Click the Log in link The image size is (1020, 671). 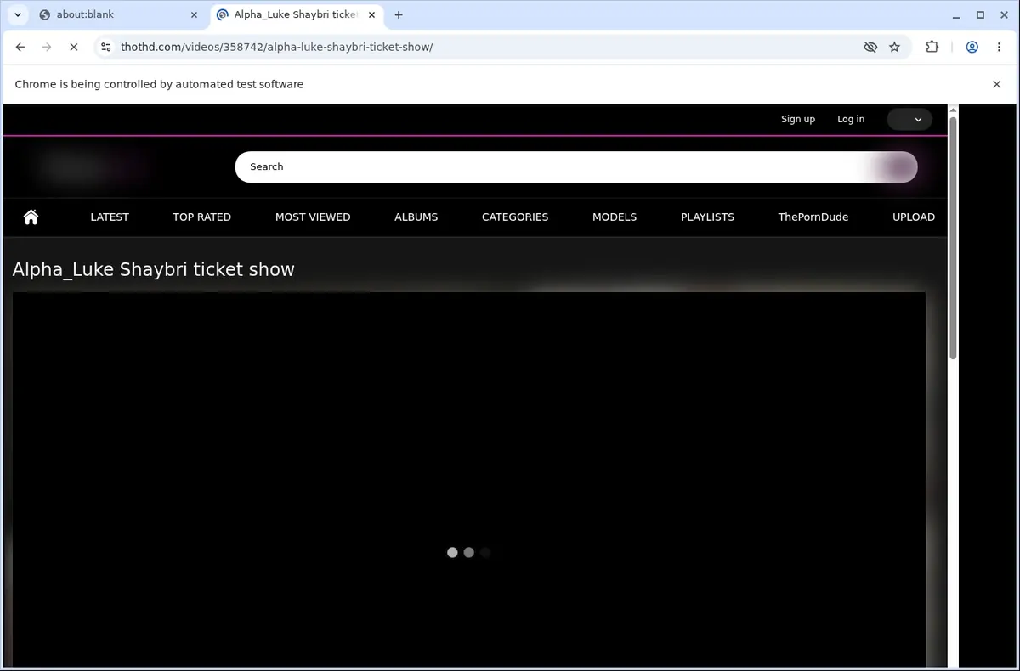pyautogui.click(x=851, y=120)
